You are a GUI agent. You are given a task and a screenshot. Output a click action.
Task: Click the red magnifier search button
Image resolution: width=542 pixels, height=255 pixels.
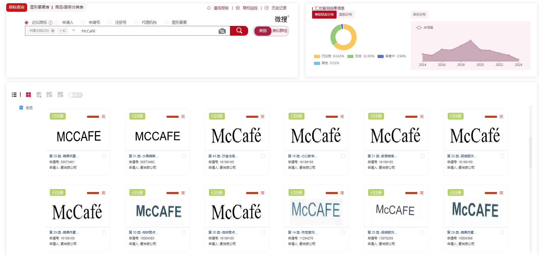239,31
